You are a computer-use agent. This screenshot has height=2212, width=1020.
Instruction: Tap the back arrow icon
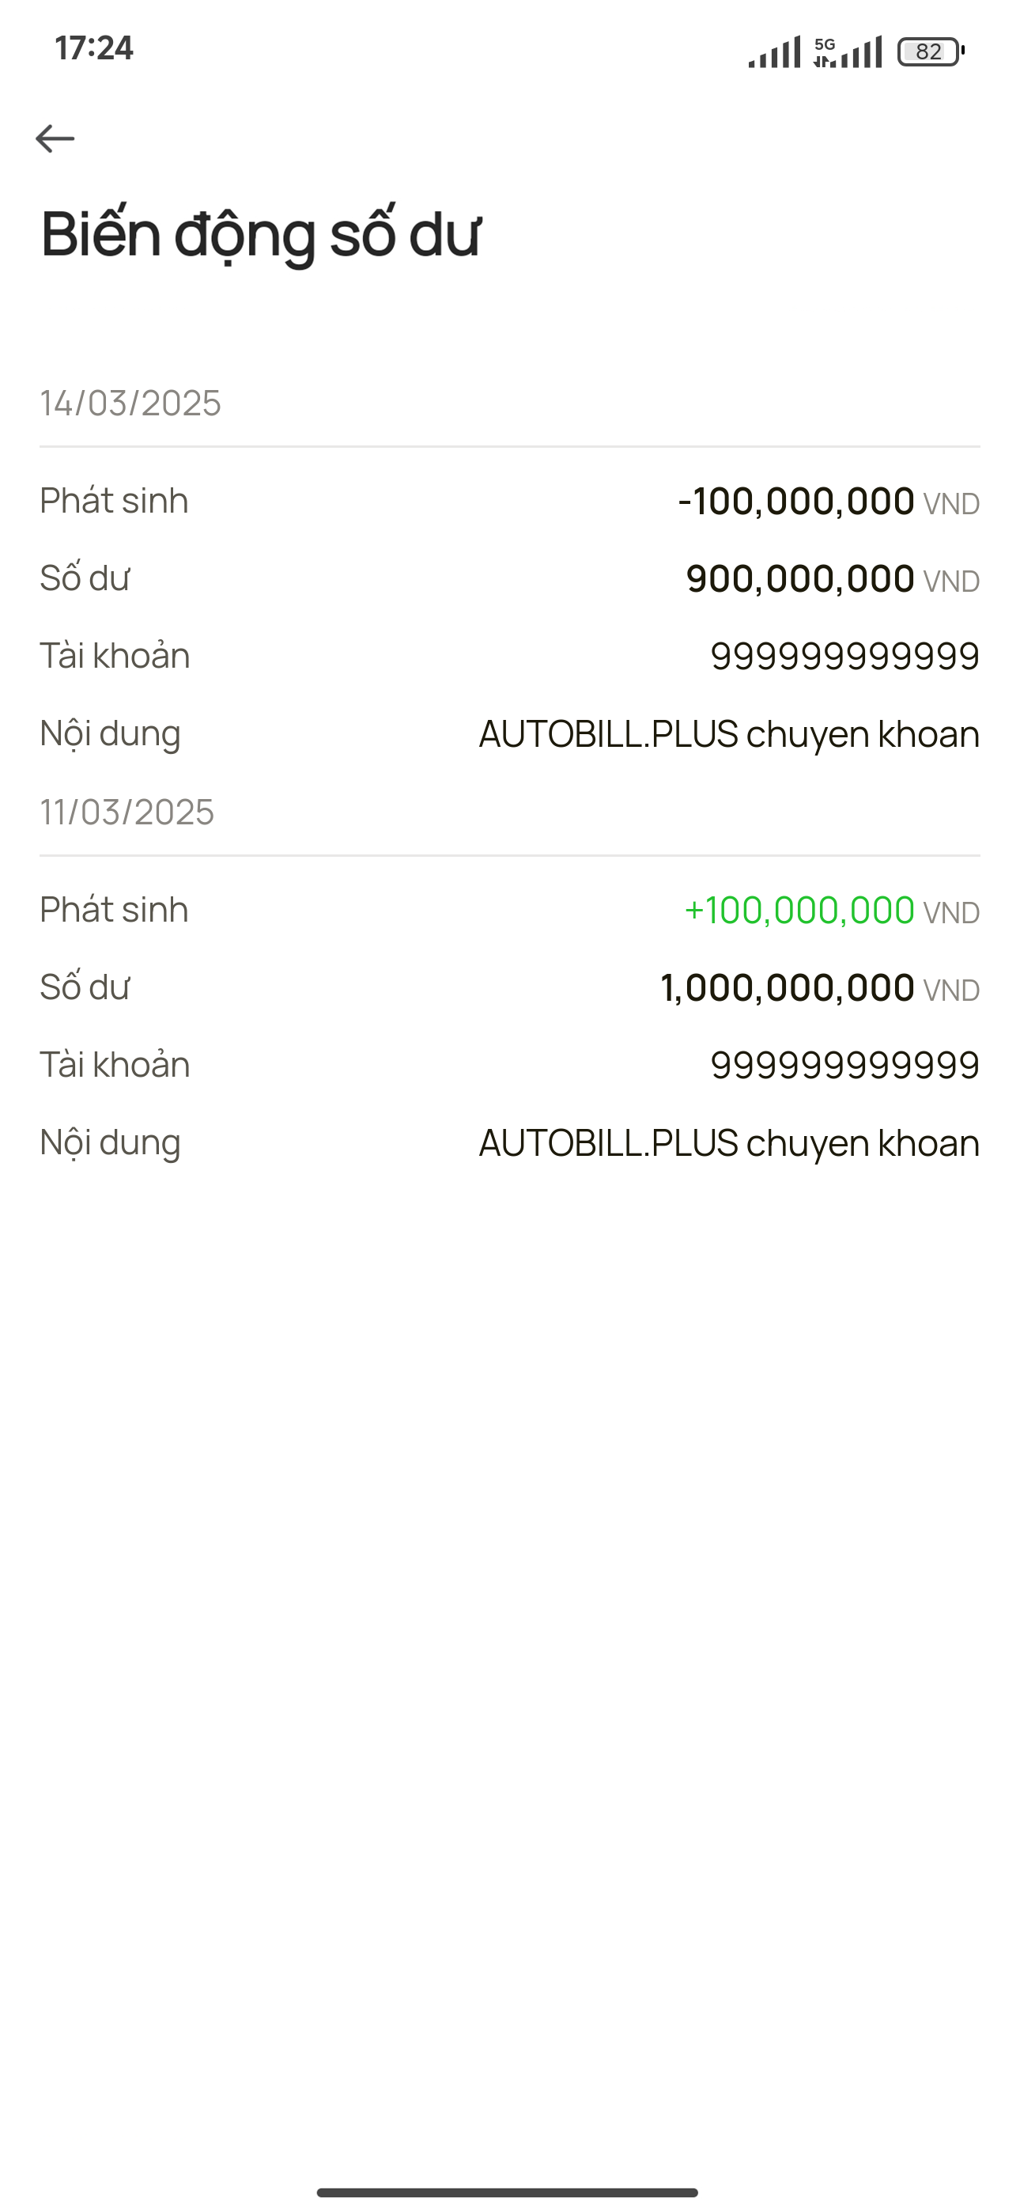point(55,138)
